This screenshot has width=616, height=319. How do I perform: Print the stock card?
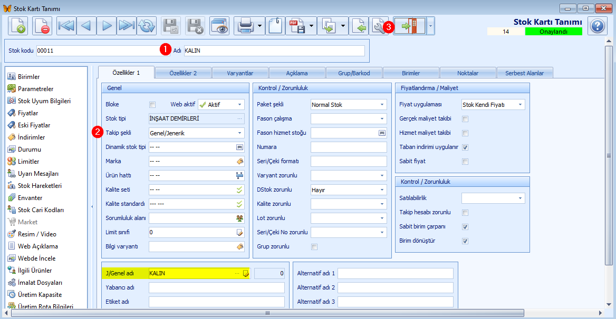tap(245, 26)
